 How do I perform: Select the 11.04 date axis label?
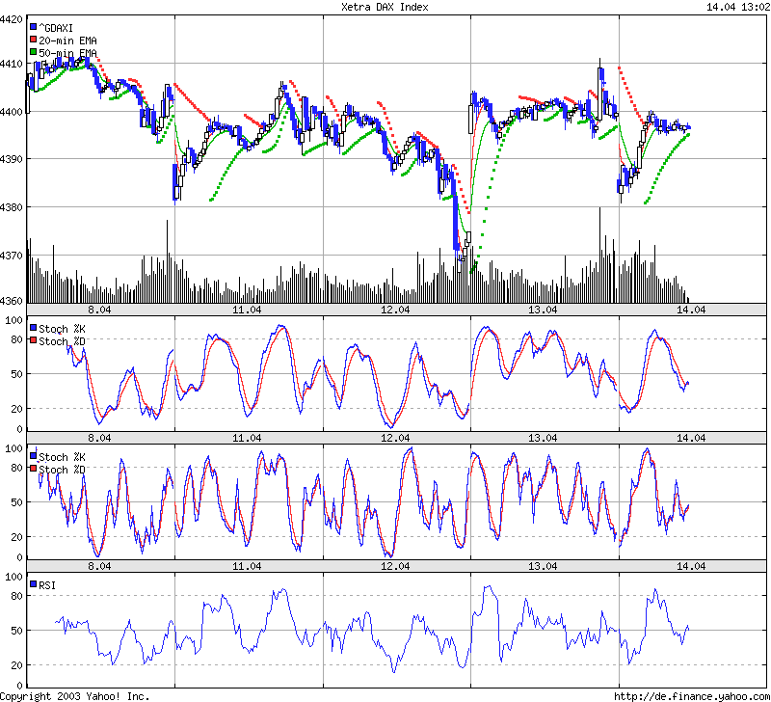(249, 310)
